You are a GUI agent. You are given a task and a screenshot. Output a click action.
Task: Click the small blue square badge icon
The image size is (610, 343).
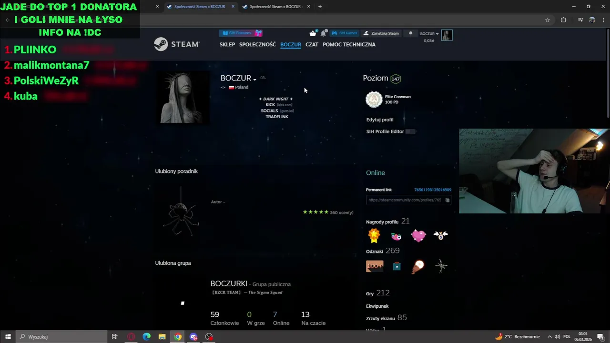pos(396,267)
